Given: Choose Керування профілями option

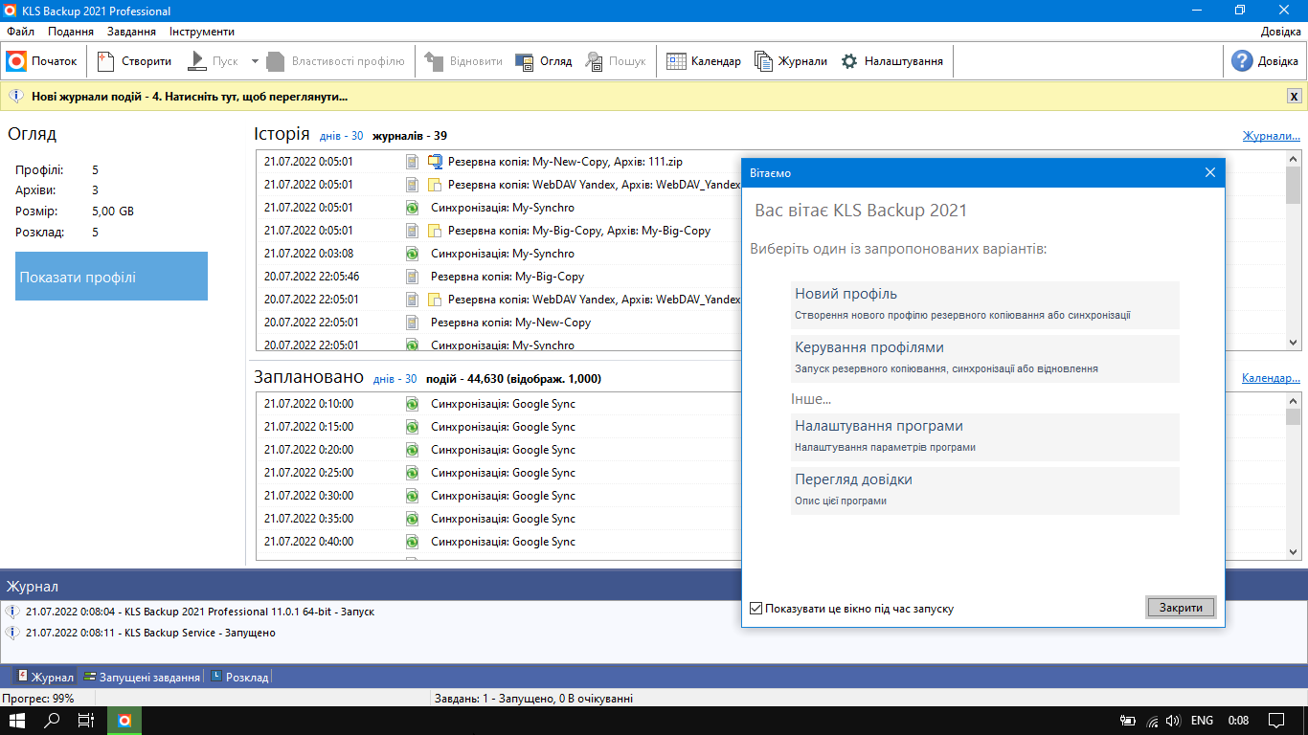Looking at the screenshot, I should click(x=985, y=358).
